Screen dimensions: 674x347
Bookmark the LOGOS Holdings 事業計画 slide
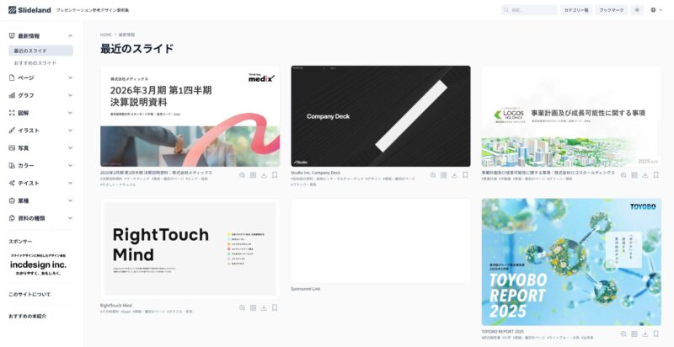click(x=656, y=175)
